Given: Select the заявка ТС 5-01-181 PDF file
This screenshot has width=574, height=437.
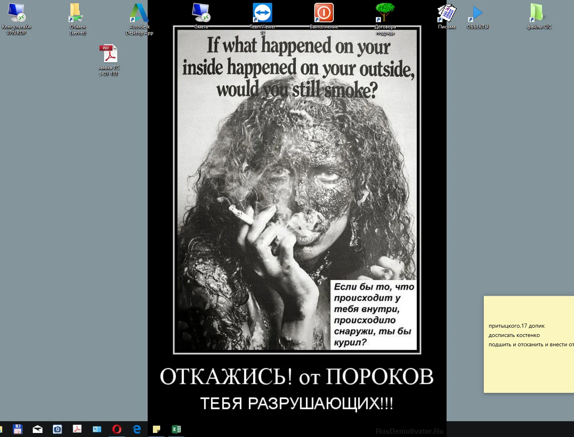Looking at the screenshot, I should [x=108, y=54].
